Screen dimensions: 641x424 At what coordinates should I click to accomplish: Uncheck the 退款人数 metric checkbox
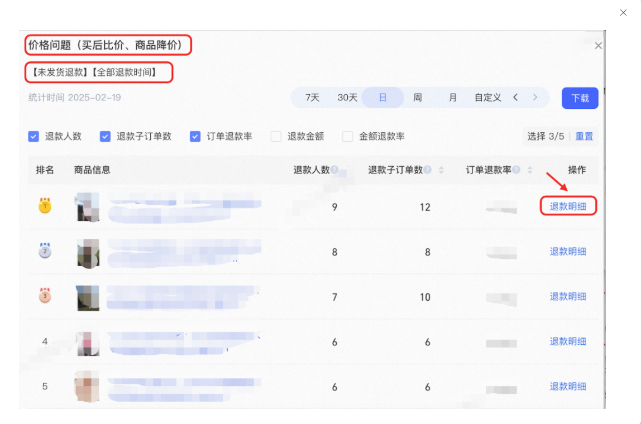point(34,137)
